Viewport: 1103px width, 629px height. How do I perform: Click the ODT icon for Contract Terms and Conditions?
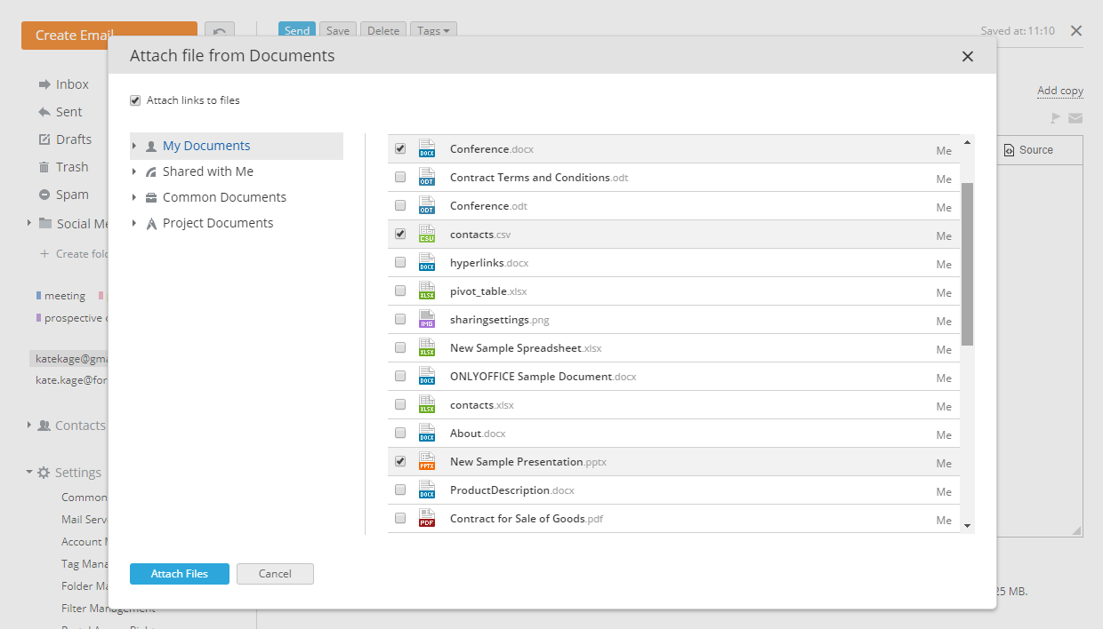tap(427, 178)
